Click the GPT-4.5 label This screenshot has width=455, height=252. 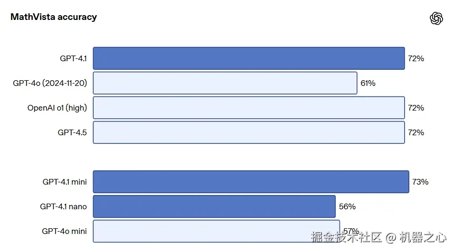pyautogui.click(x=72, y=133)
